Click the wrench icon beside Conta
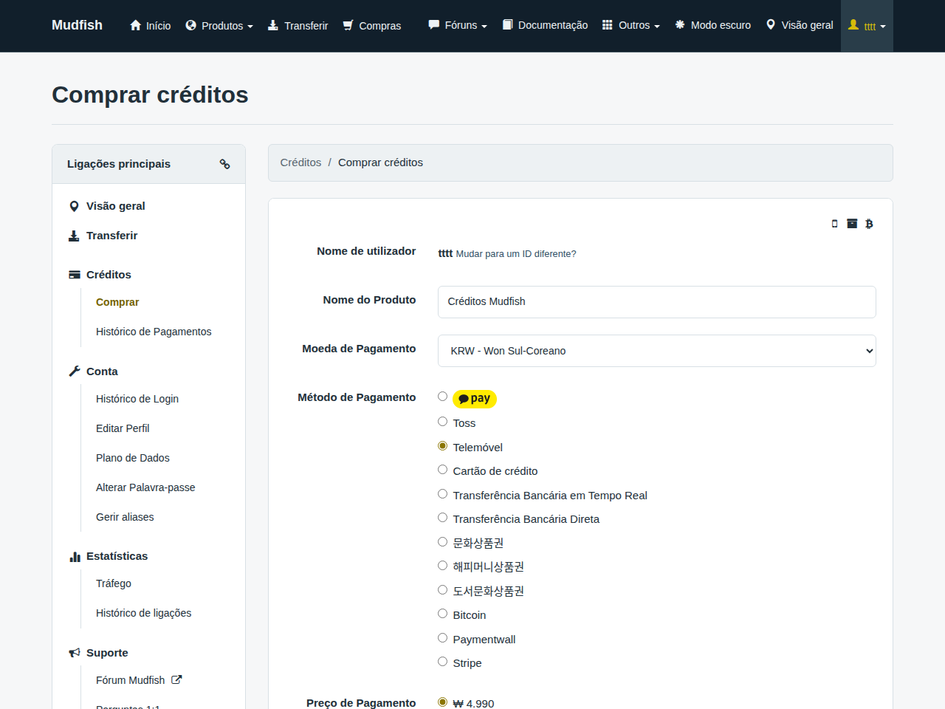Viewport: 945px width, 709px height. (x=75, y=371)
